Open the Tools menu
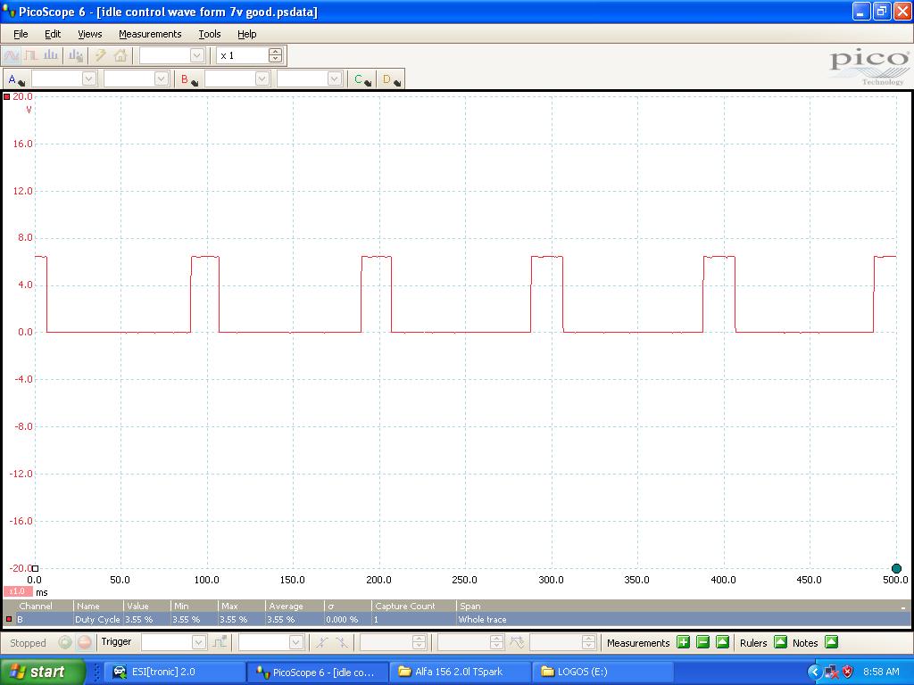This screenshot has height=685, width=914. (x=209, y=35)
